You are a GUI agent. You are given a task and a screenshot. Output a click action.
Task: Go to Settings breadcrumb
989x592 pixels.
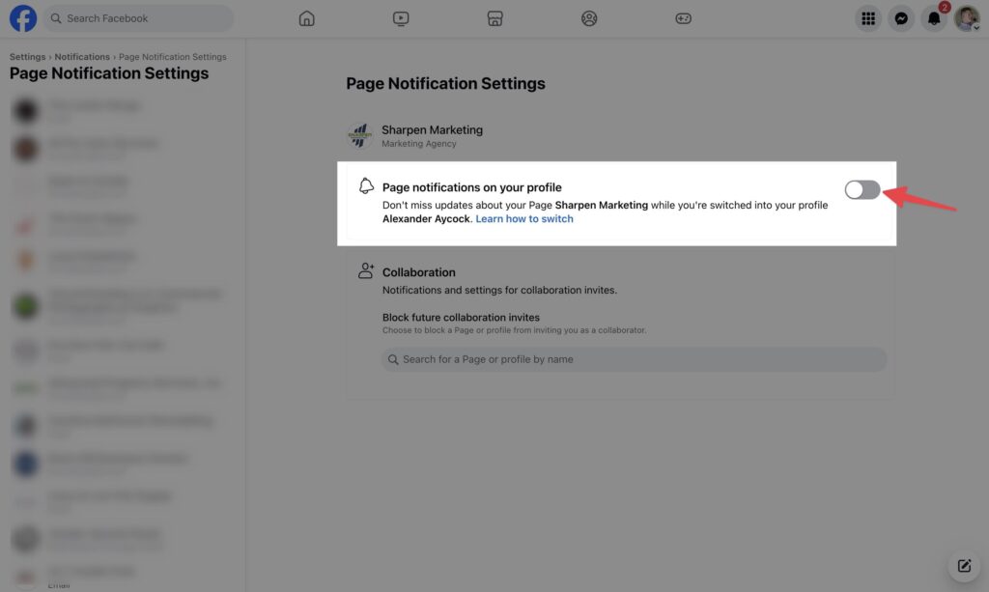click(x=27, y=57)
